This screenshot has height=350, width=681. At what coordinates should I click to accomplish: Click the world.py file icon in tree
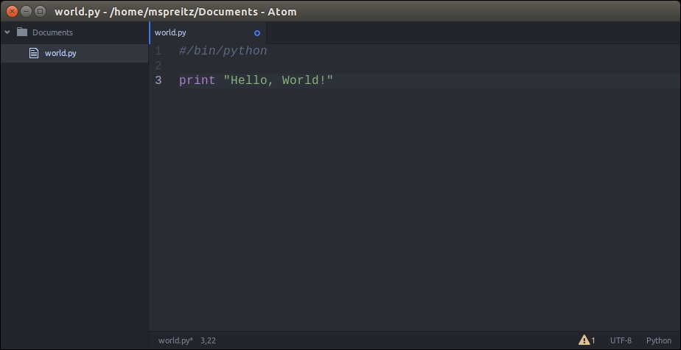coord(33,53)
